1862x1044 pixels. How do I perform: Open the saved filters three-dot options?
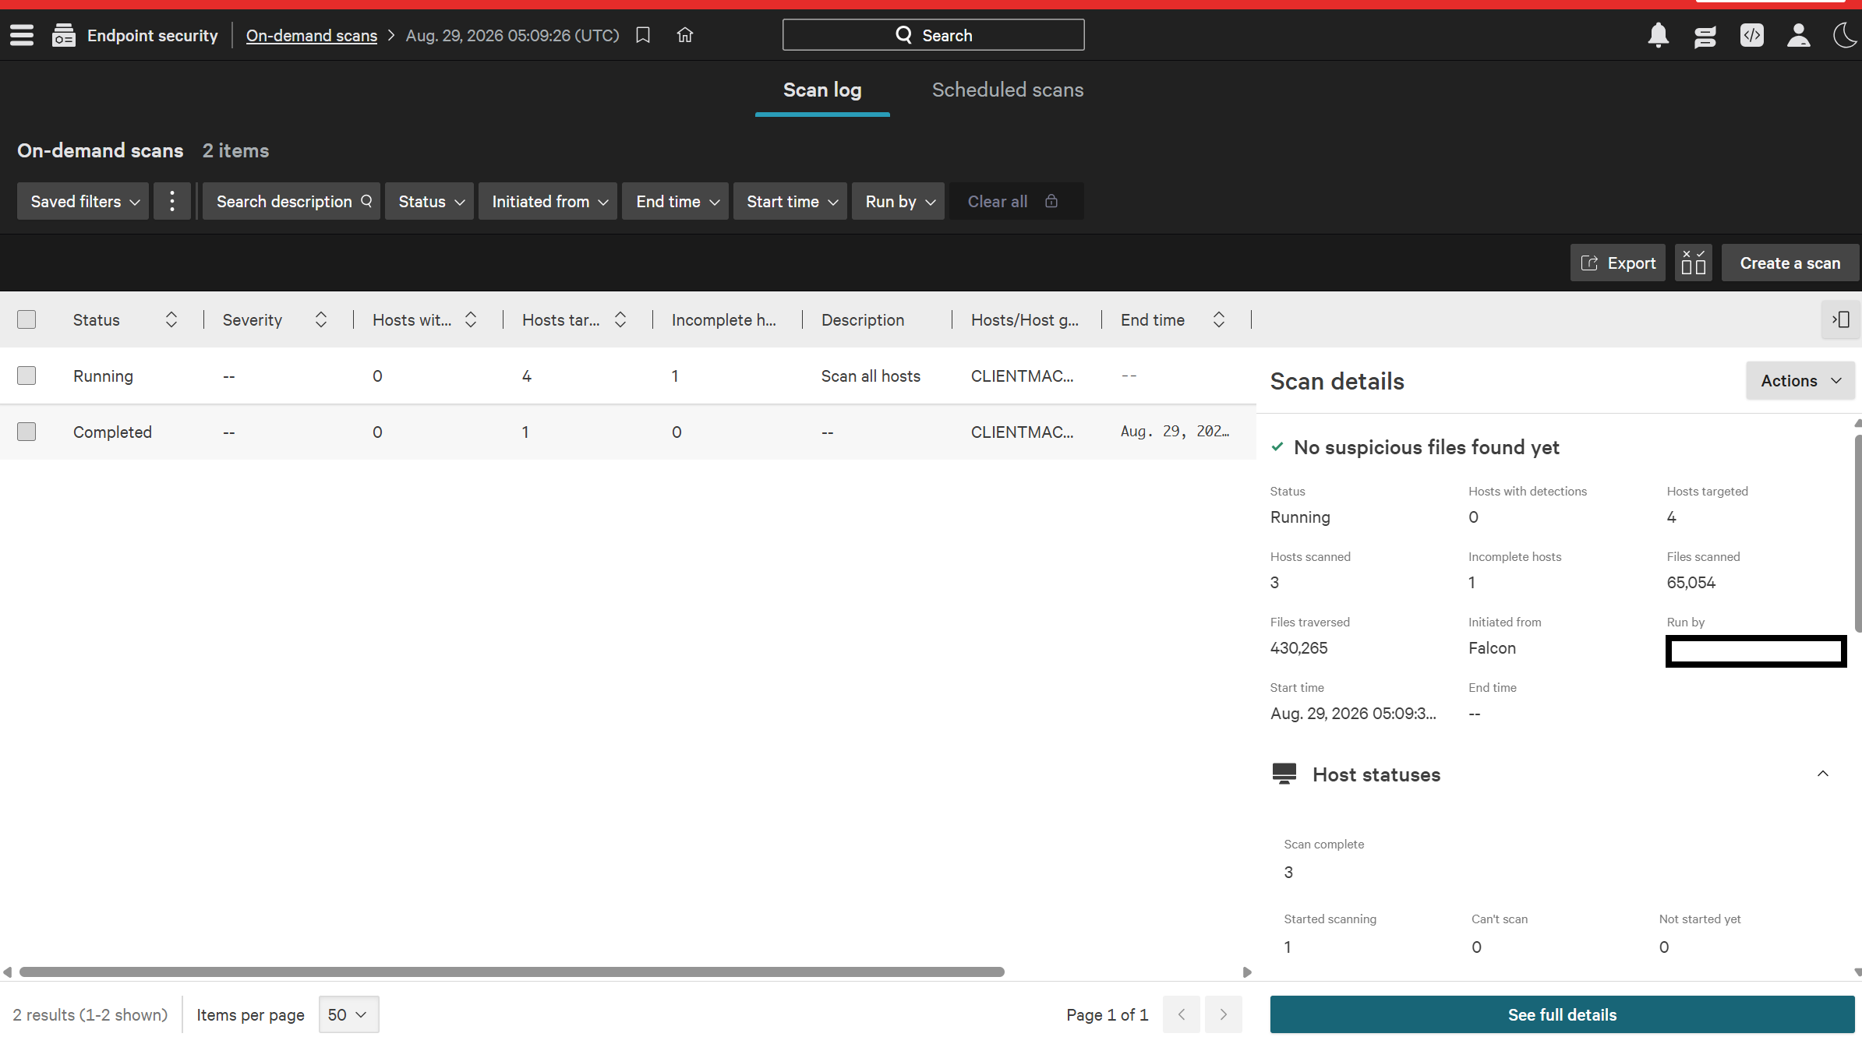point(172,201)
